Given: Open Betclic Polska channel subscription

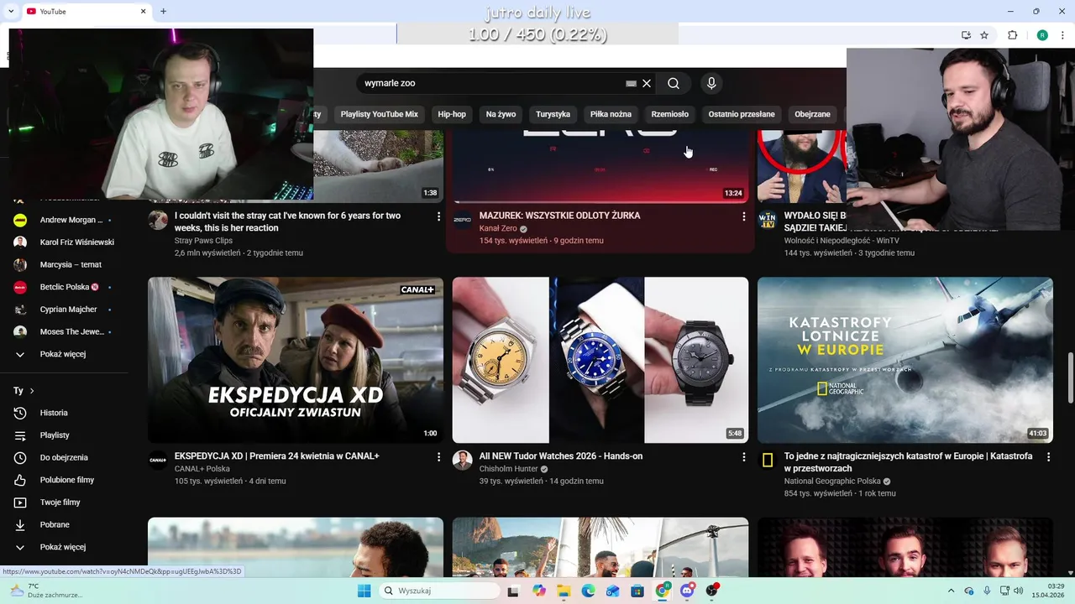Looking at the screenshot, I should coord(64,287).
